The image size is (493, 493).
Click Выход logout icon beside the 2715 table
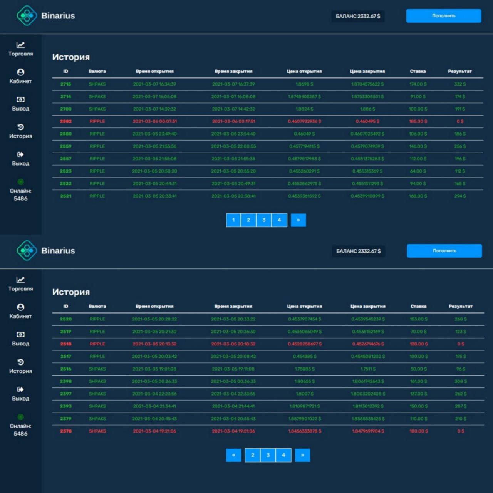(x=20, y=154)
